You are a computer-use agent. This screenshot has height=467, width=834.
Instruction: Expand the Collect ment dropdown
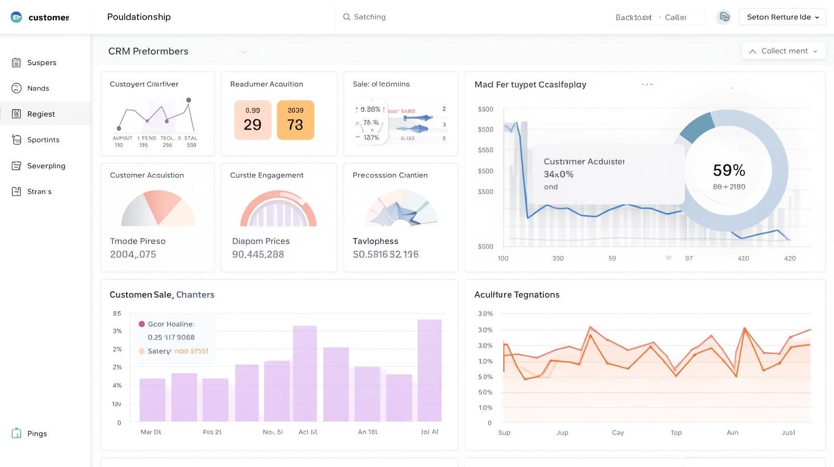[x=784, y=51]
